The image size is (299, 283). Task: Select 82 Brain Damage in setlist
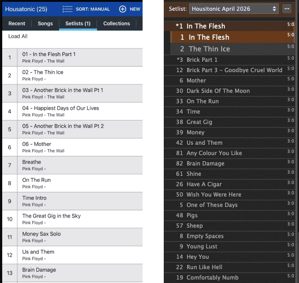click(229, 163)
